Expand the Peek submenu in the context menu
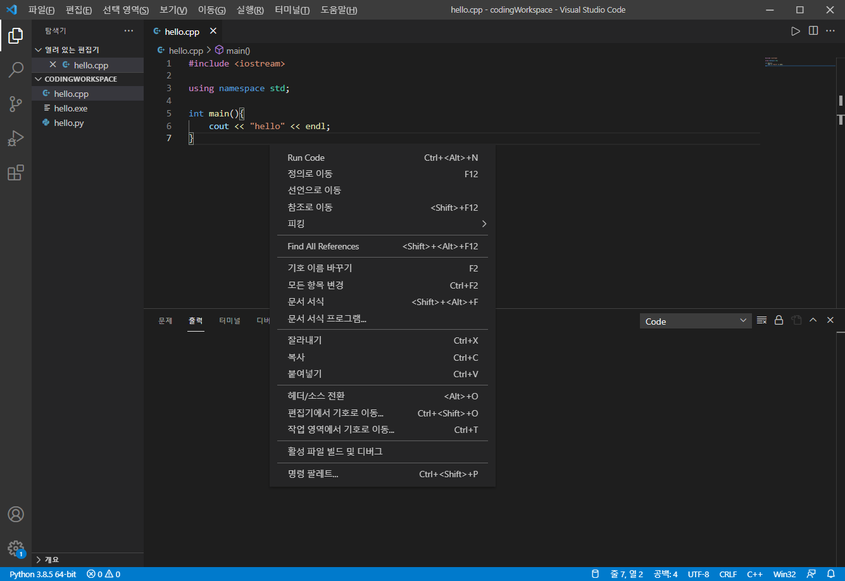Viewport: 845px width, 581px height. click(x=382, y=223)
